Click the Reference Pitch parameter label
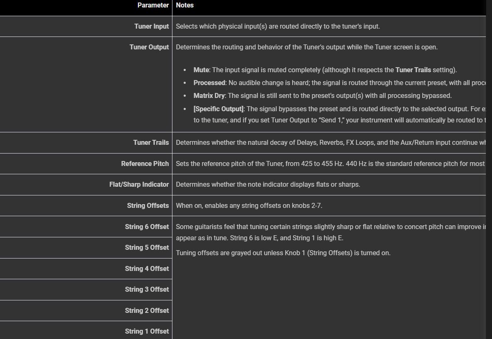Viewport: 492px width, 339px height. pos(145,163)
